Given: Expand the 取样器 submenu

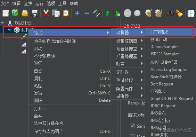Looking at the screenshot, I should point(128,33).
